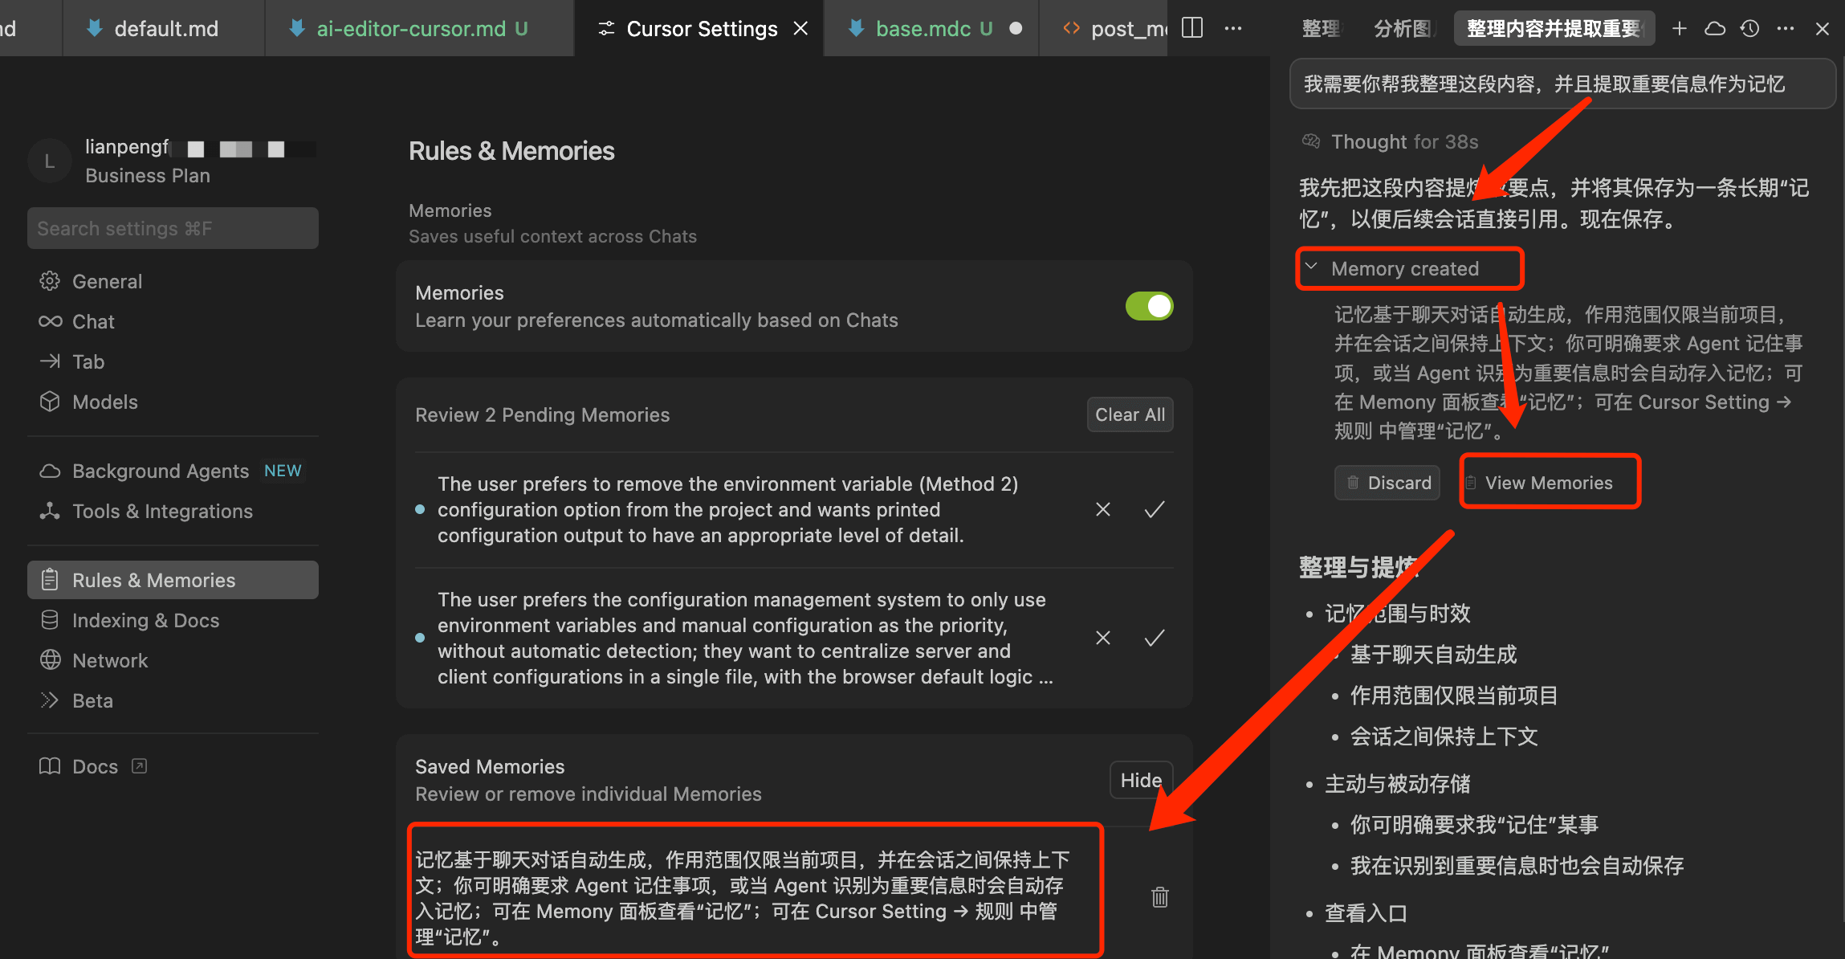Switch to ai-editor-cursor.md tab
1845x959 pixels.
click(419, 28)
